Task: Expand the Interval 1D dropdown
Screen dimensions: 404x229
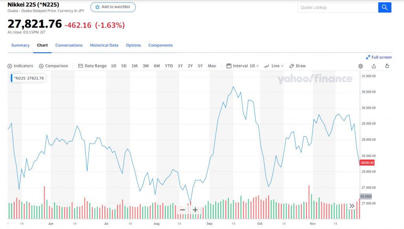Action: (243, 66)
